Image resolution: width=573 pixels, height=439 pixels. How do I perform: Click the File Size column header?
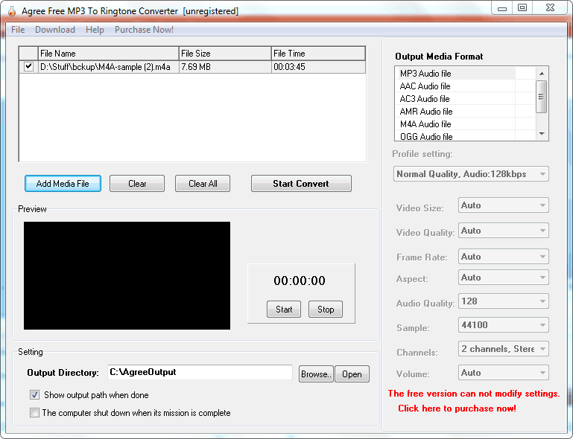coord(225,54)
